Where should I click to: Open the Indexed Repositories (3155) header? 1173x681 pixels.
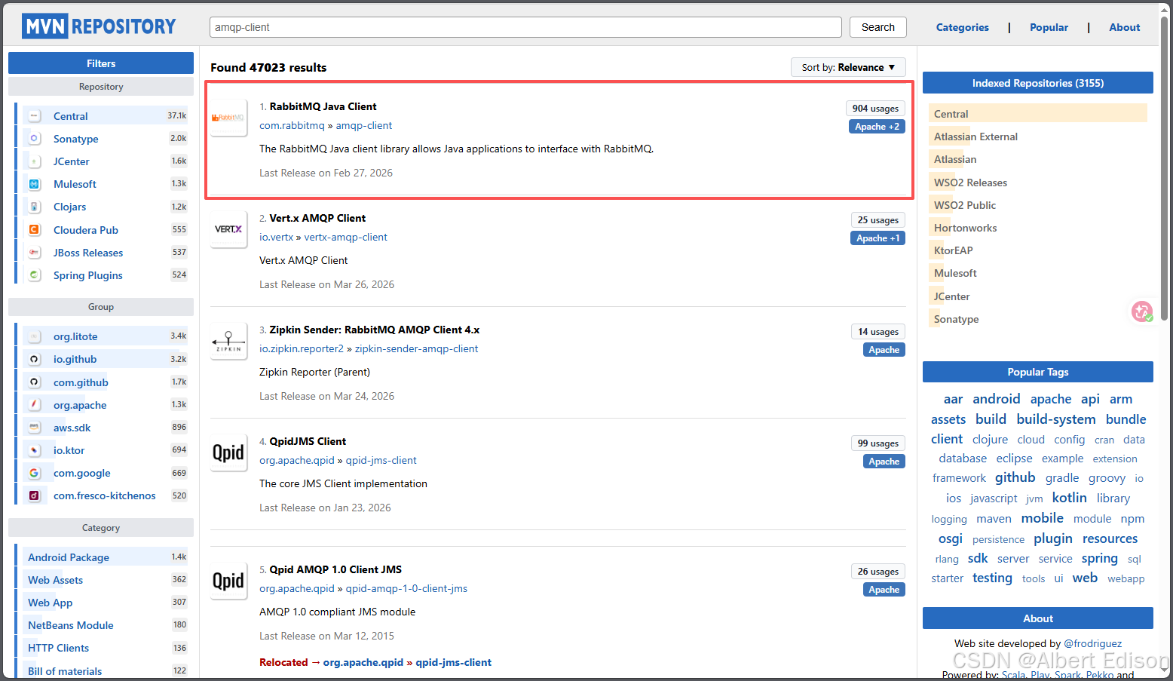point(1037,83)
